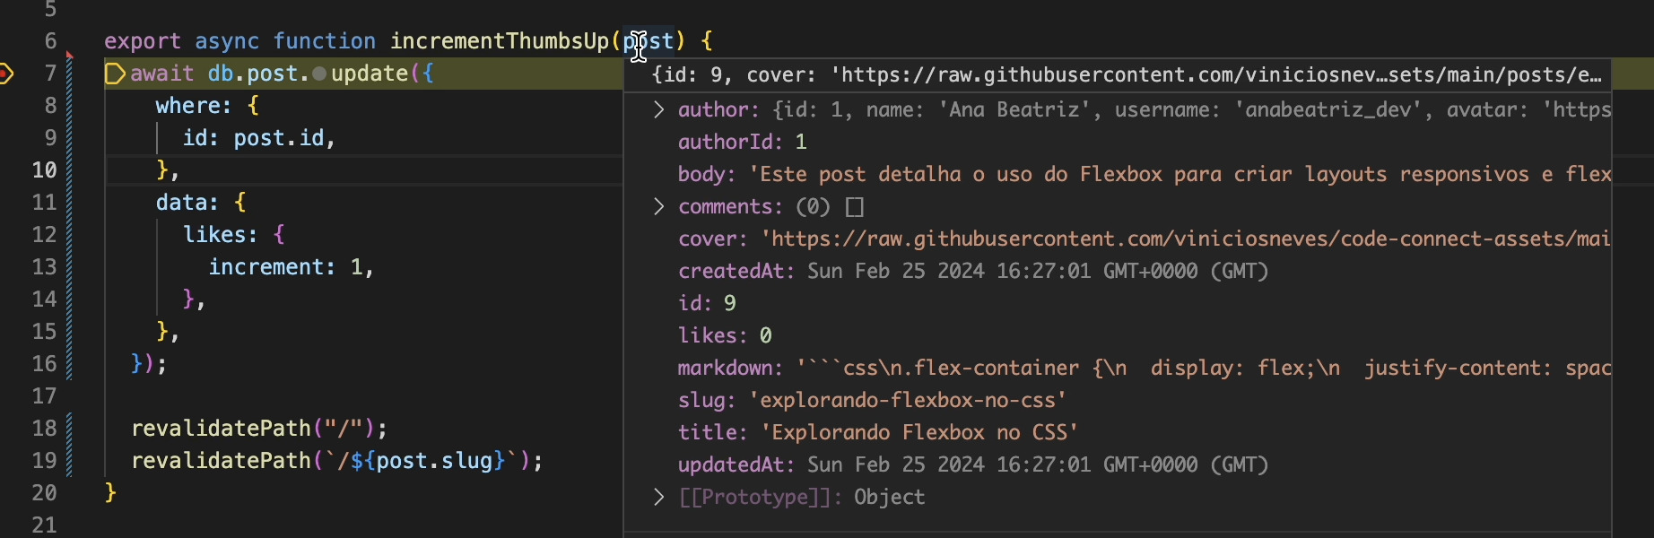
Task: Click line number 18 in the gutter
Action: point(45,429)
